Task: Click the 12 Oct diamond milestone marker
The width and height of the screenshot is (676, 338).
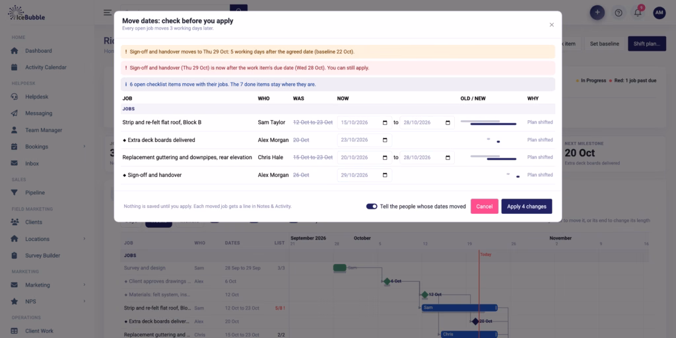Action: pyautogui.click(x=424, y=294)
